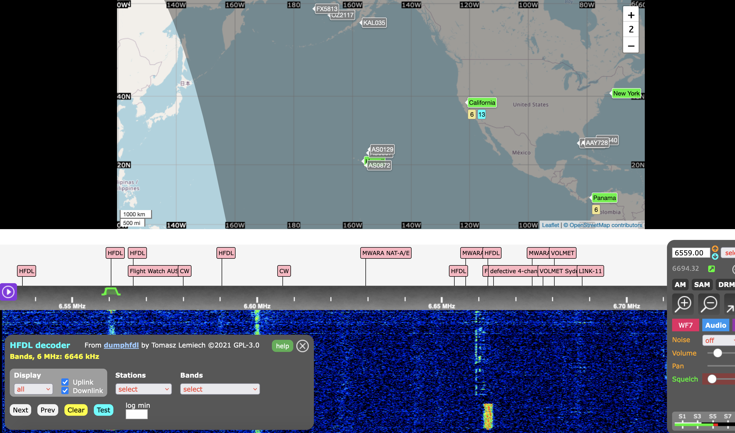Viewport: 735px width, 433px height.
Task: Zoom in the map with plus control
Action: [631, 15]
